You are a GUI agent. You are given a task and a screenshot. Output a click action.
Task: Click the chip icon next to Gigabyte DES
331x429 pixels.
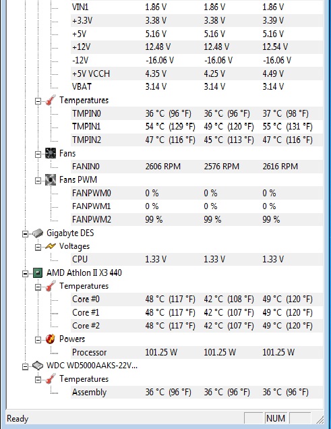tap(38, 233)
